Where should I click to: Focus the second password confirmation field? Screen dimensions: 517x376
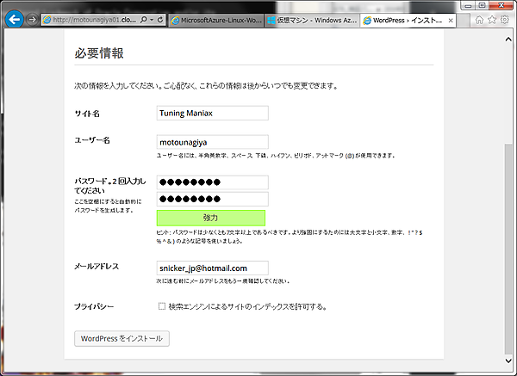212,199
